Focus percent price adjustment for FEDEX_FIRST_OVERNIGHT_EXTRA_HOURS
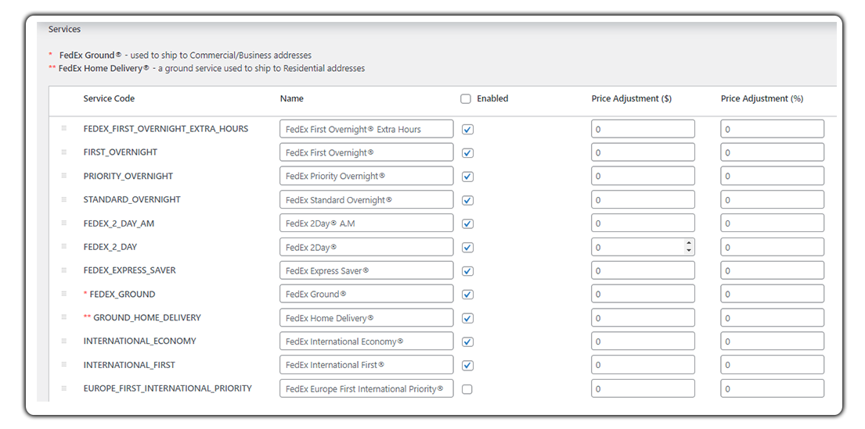The image size is (865, 429). pos(773,129)
